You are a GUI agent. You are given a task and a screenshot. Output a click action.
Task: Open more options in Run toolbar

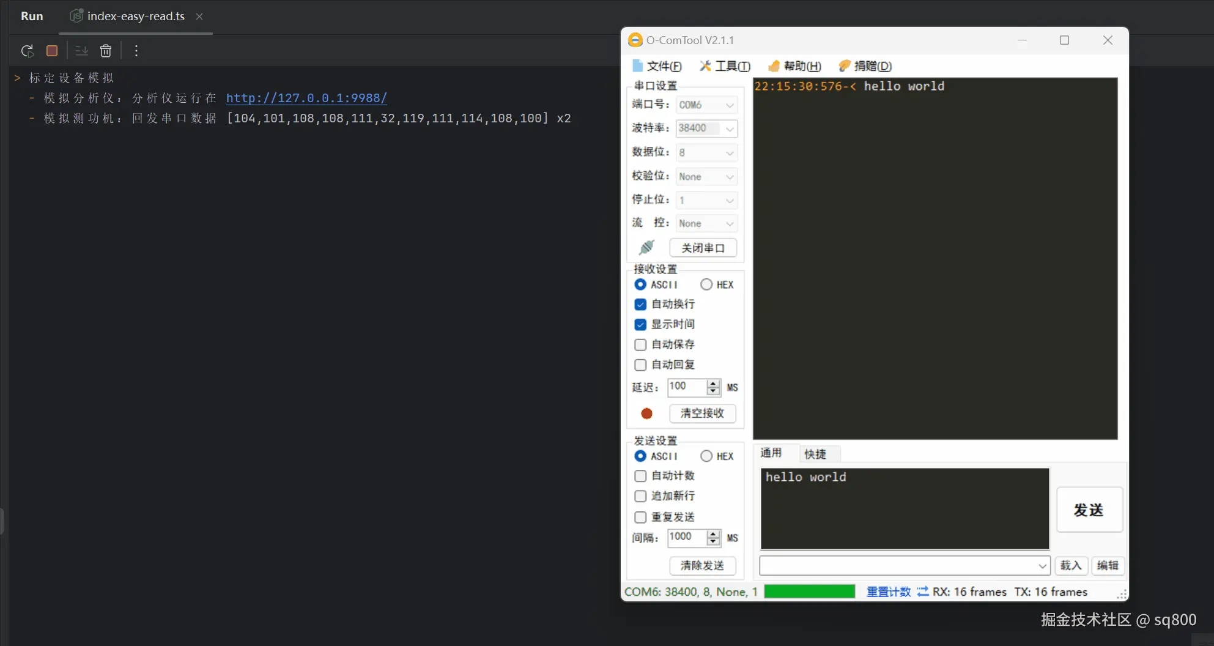point(136,51)
